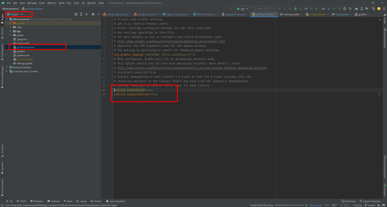The image size is (387, 207).
Task: Open the SDK Manager toolbar icon
Action: 367,9
